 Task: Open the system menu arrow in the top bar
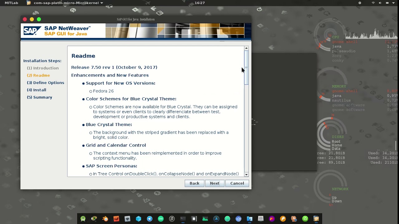(393, 3)
